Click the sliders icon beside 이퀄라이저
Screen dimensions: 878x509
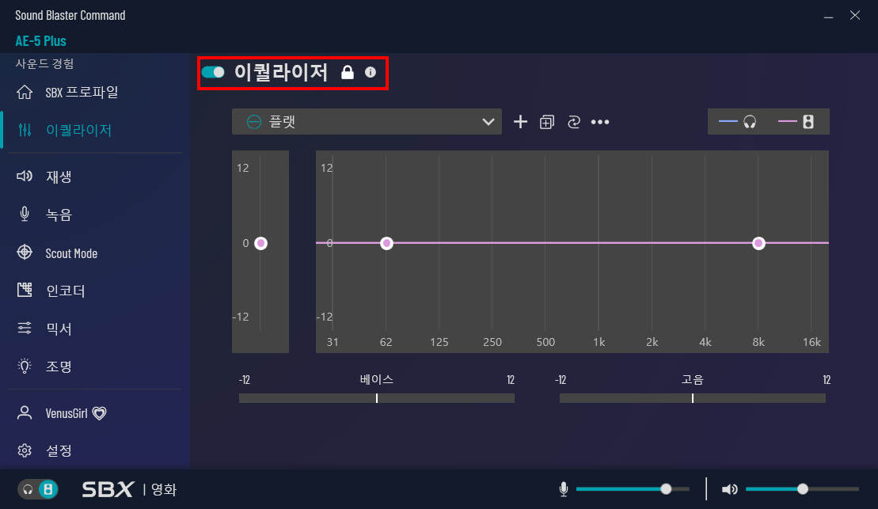point(25,130)
